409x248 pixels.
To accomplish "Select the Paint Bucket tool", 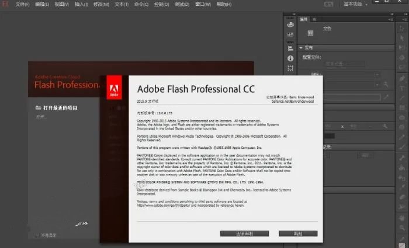I will click(x=402, y=167).
